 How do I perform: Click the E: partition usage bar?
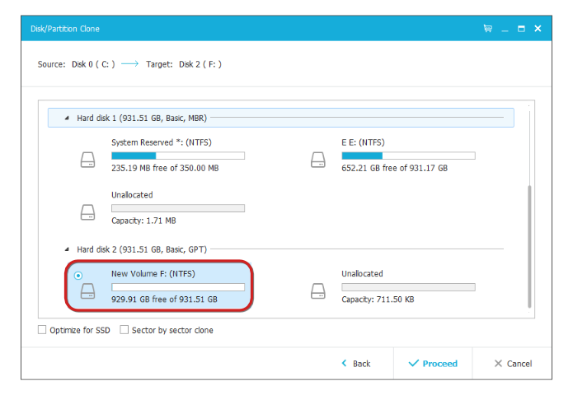coord(408,156)
